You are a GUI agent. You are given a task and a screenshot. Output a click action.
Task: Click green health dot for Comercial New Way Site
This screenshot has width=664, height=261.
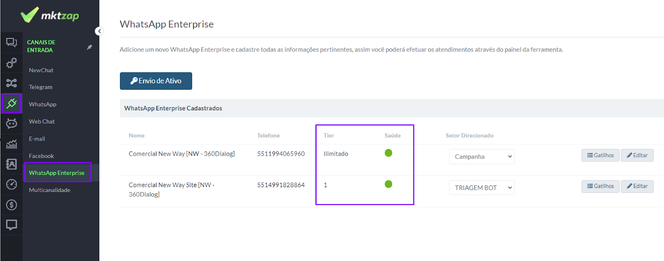[x=388, y=184]
